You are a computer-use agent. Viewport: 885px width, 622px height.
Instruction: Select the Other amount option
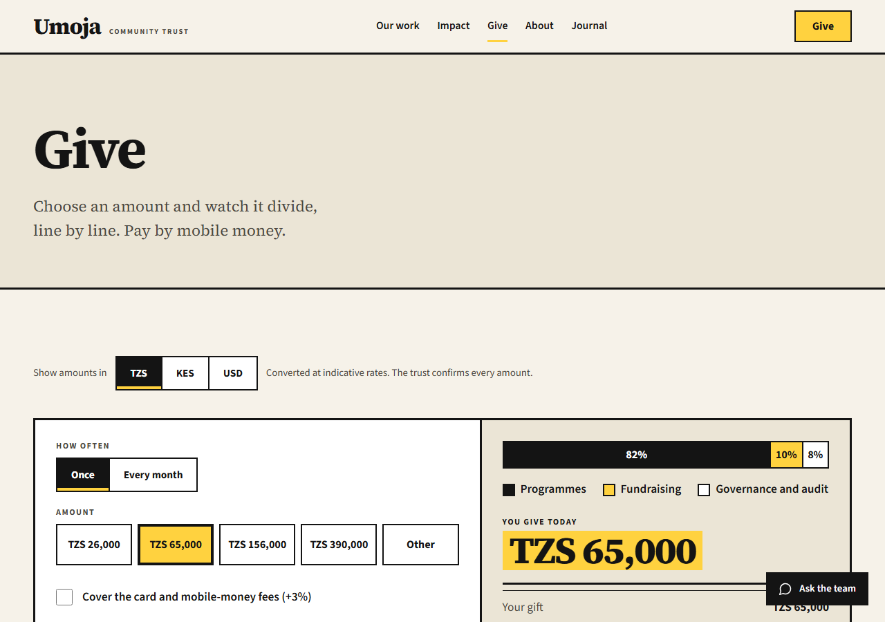[420, 545]
